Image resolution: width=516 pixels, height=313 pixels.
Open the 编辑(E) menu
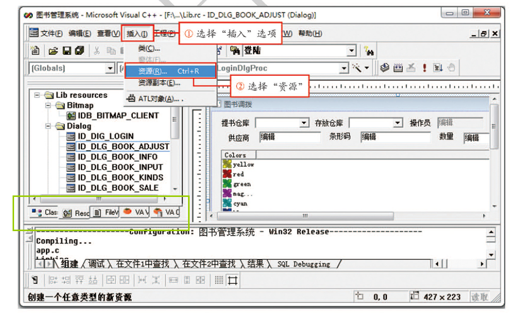(79, 33)
